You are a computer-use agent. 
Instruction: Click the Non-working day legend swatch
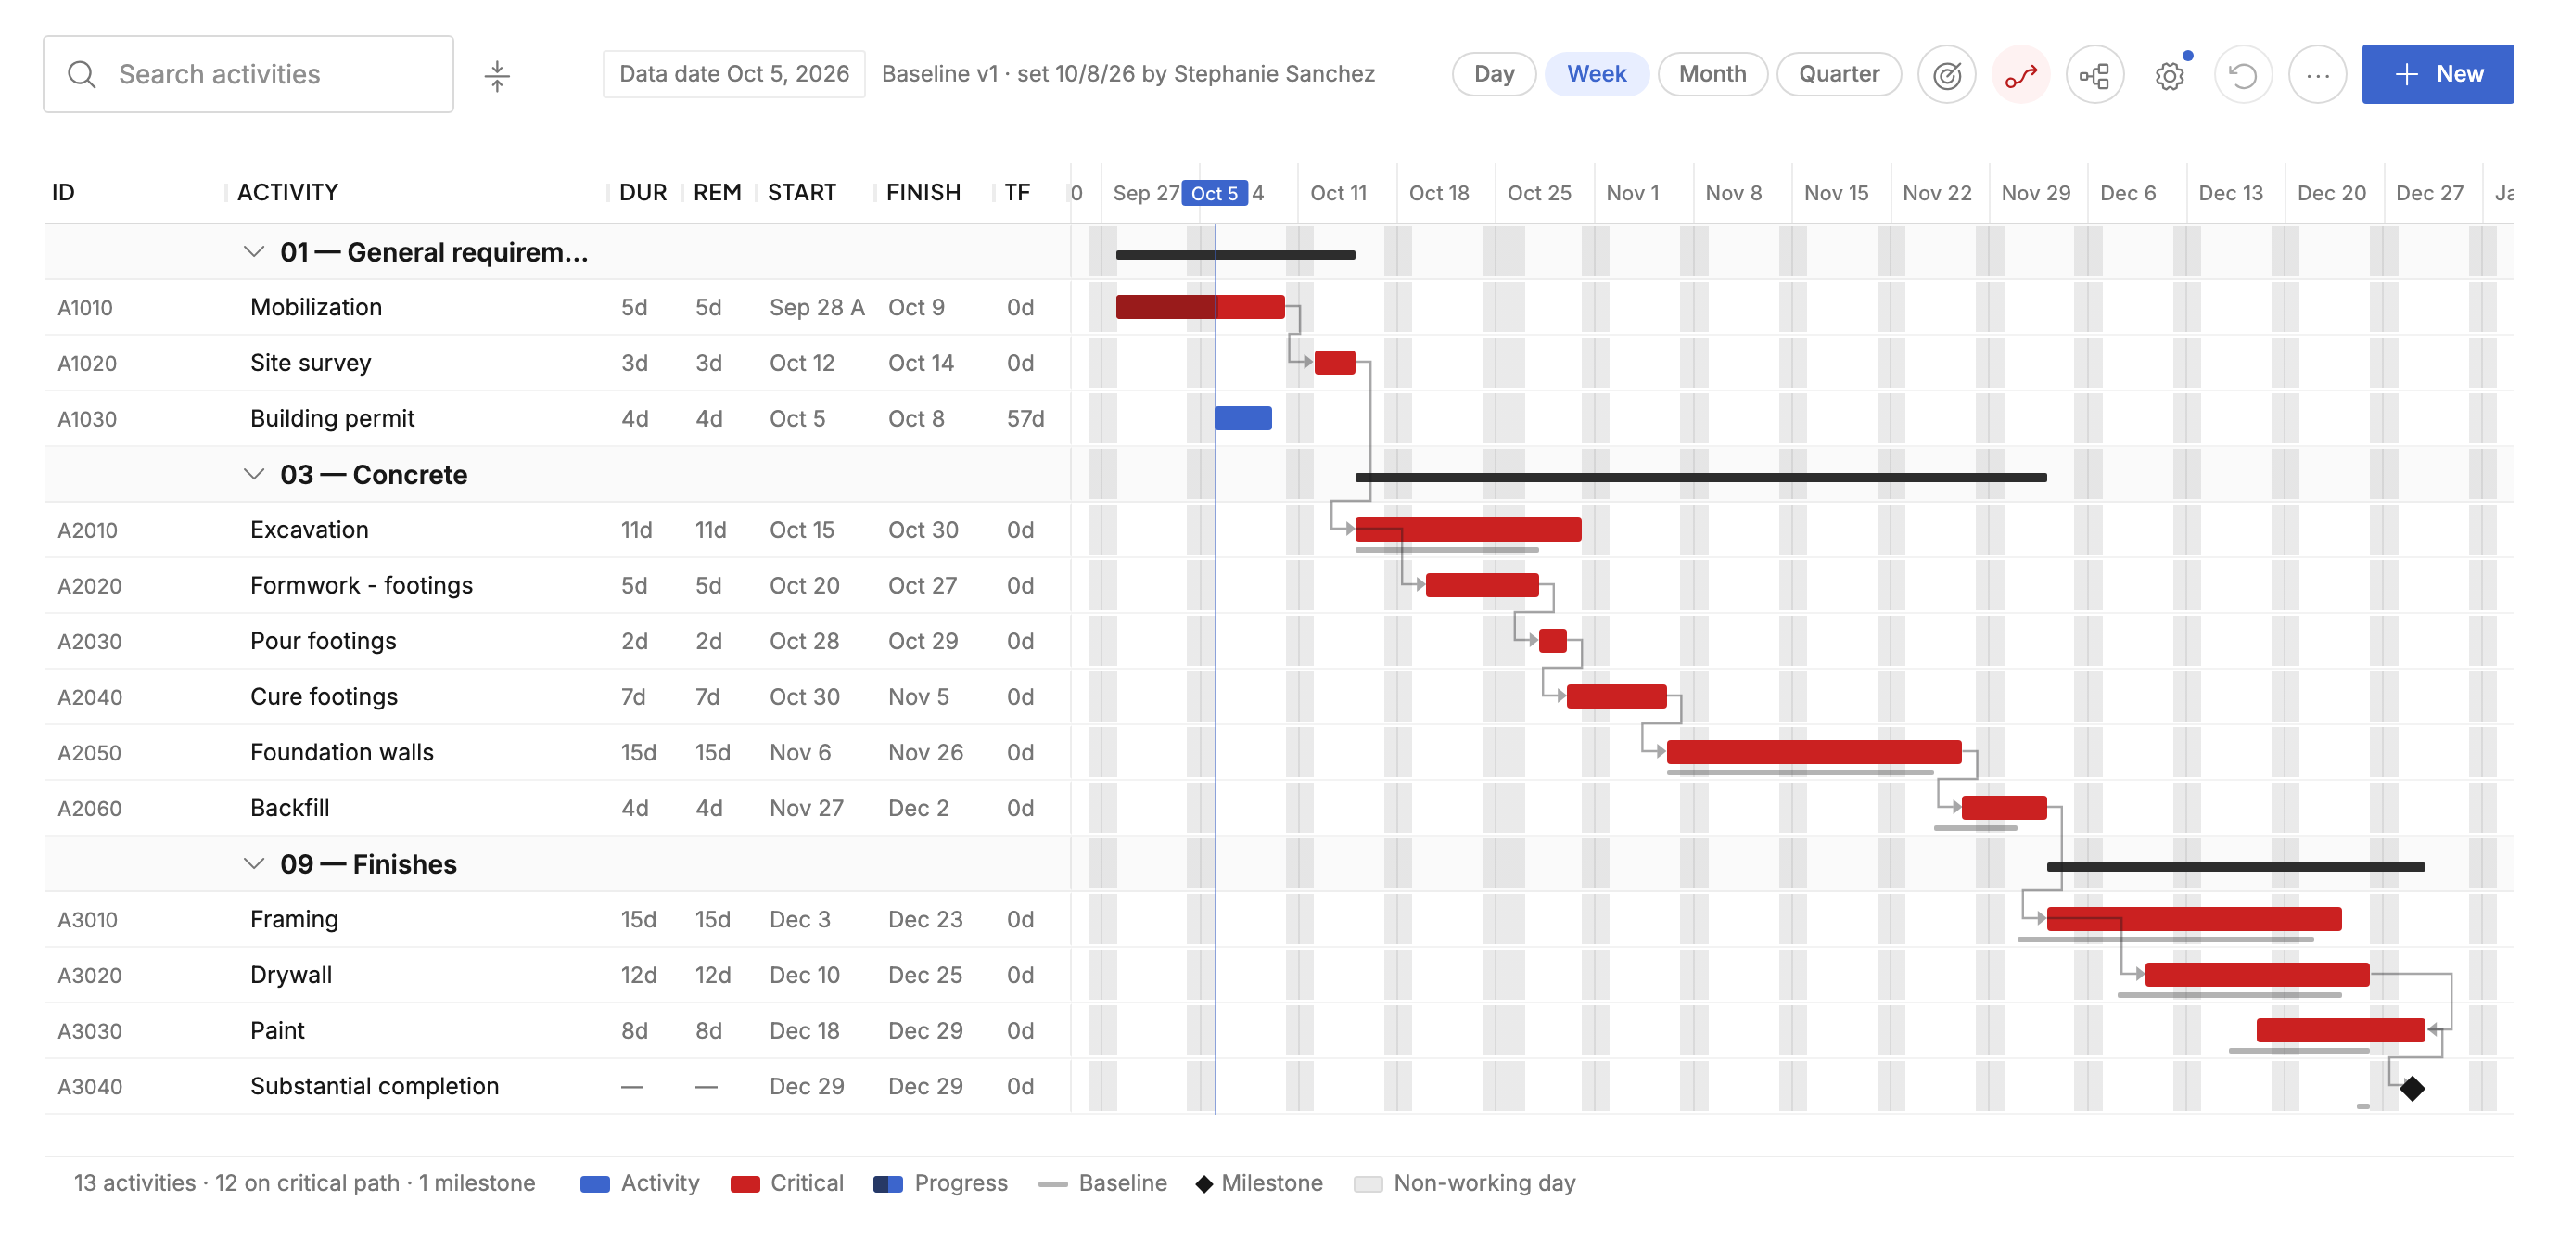pos(1368,1184)
